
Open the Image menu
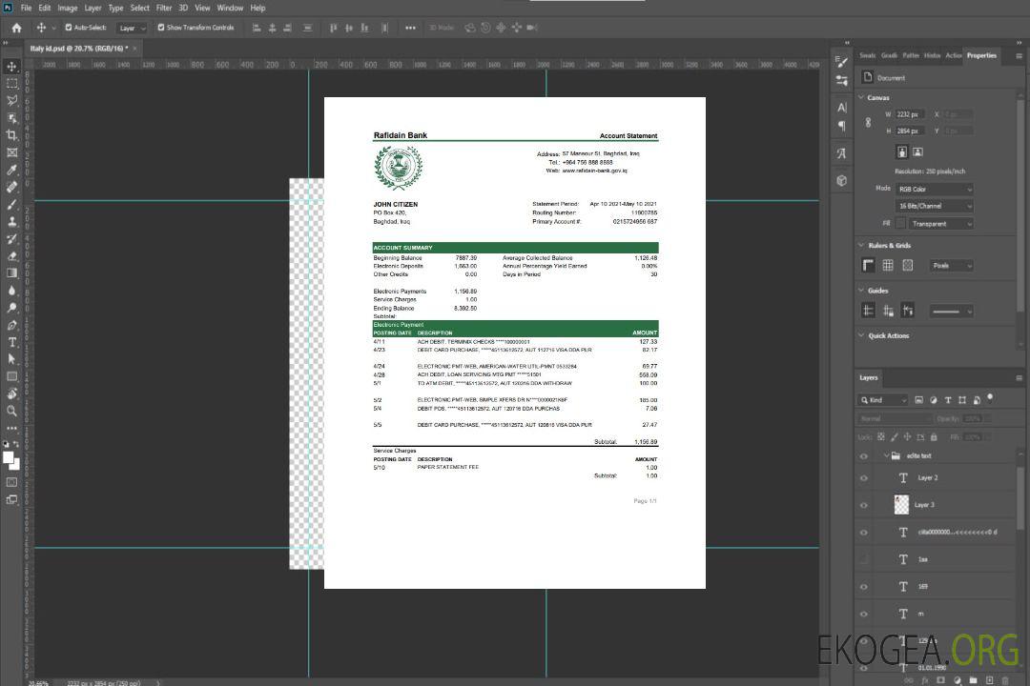(x=68, y=8)
